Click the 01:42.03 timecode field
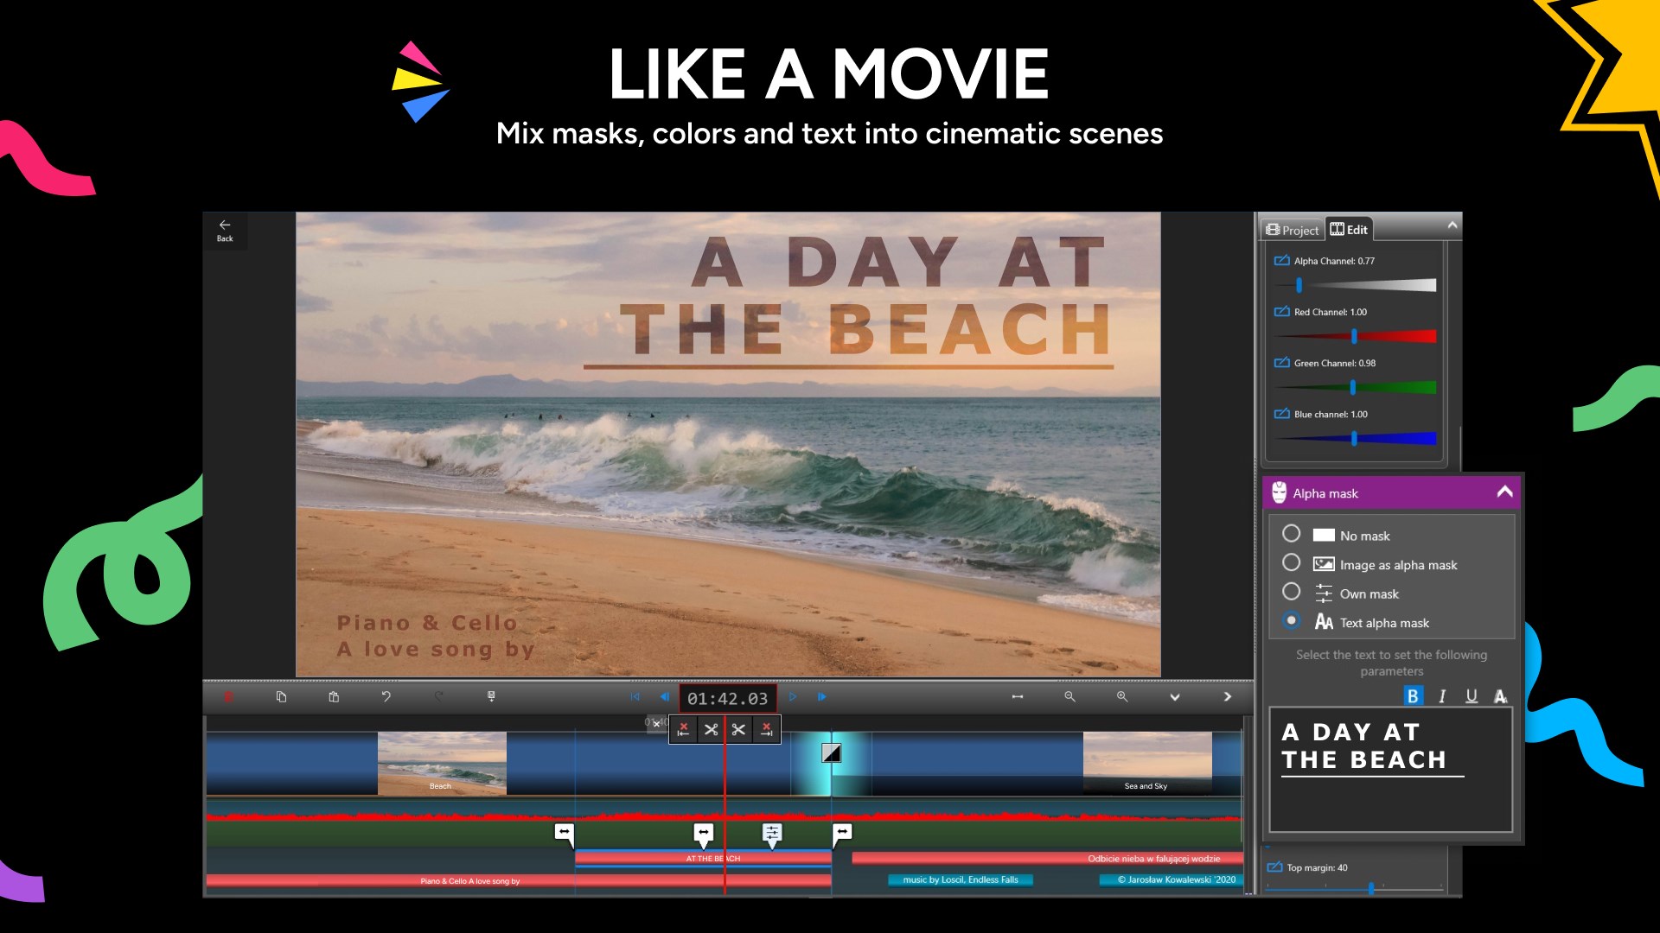 click(727, 698)
